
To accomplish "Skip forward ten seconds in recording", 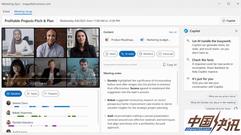I will click(x=18, y=84).
